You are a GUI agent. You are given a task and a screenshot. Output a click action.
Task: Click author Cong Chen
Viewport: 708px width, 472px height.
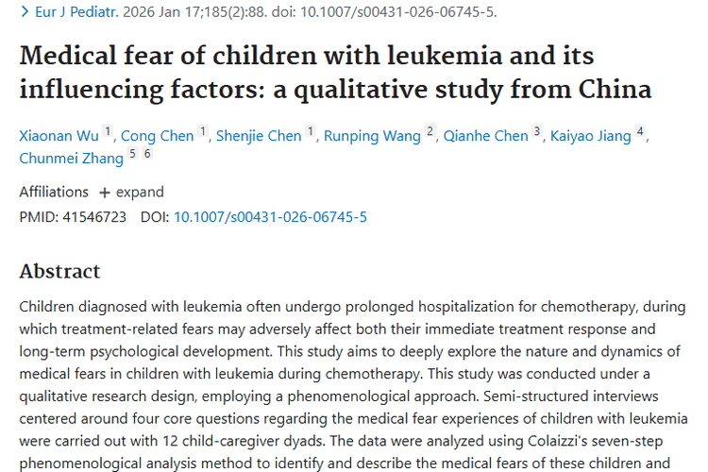click(157, 136)
